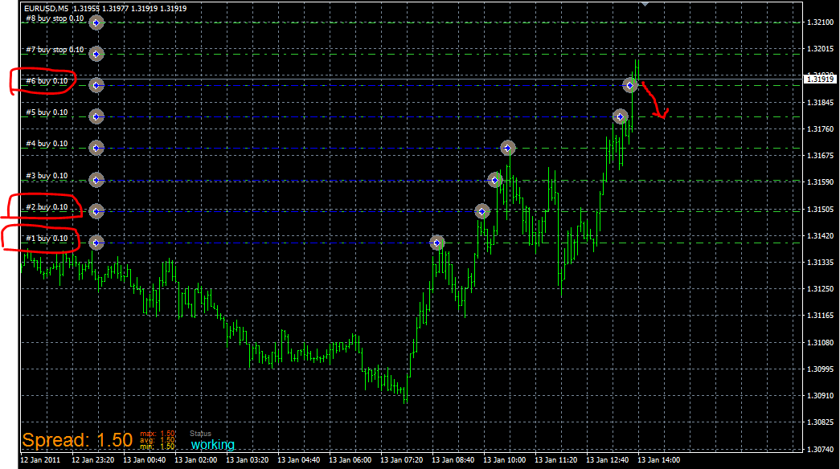Click the 'max: 1.50' spread value
This screenshot has height=469, width=840.
click(x=158, y=434)
